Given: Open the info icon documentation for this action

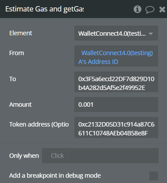Looking at the screenshot, I should pyautogui.click(x=137, y=9).
